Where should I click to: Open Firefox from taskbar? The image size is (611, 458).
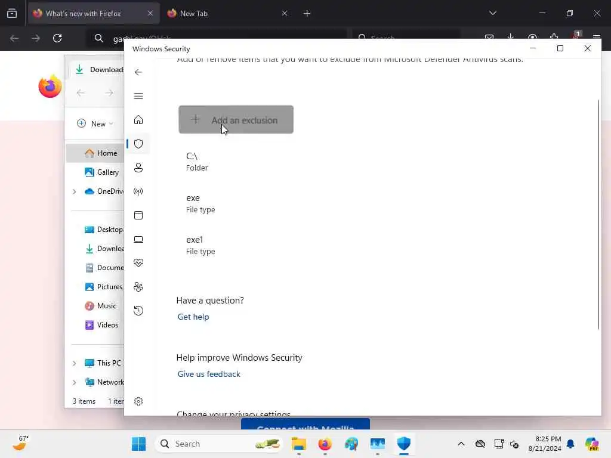(325, 444)
